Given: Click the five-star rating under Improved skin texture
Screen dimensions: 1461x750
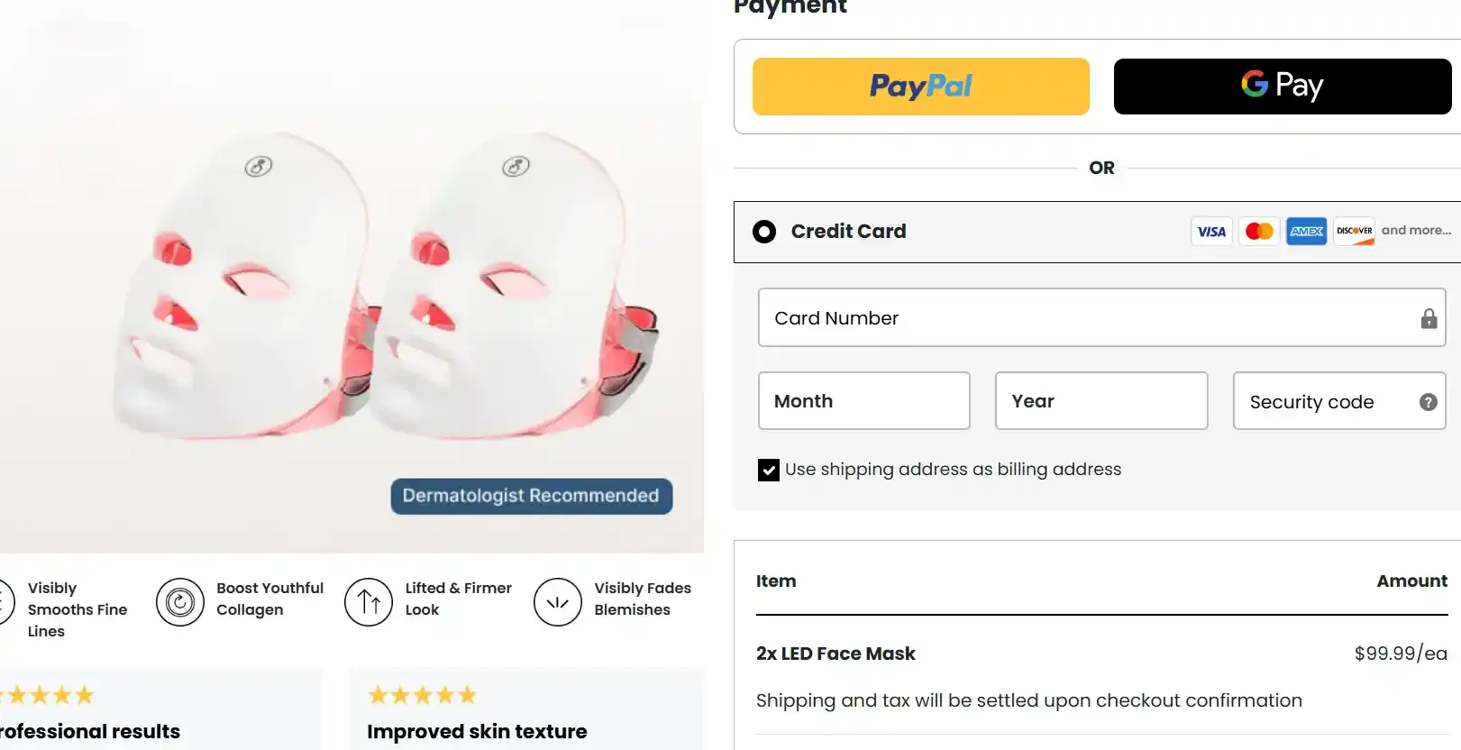Looking at the screenshot, I should tap(421, 694).
